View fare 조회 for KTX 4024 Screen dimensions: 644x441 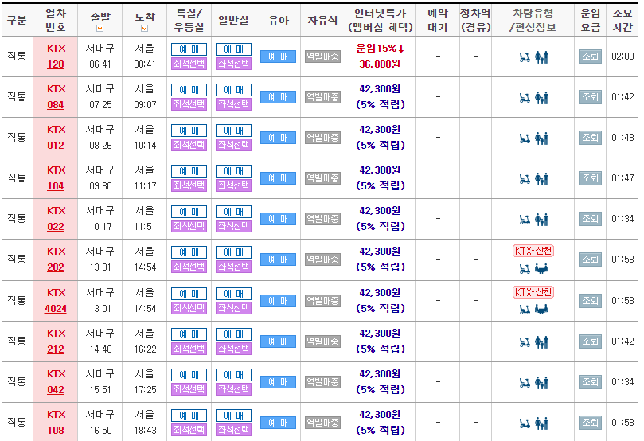590,301
